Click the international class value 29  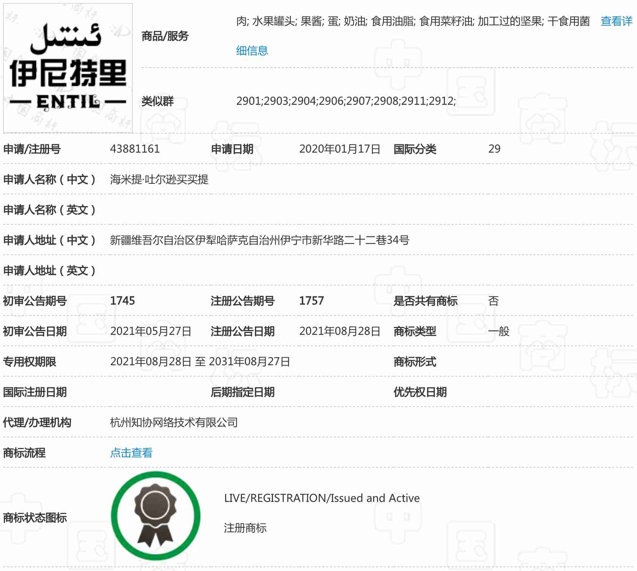coord(494,149)
